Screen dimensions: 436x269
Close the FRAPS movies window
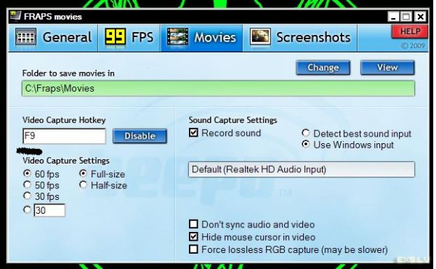(x=421, y=17)
